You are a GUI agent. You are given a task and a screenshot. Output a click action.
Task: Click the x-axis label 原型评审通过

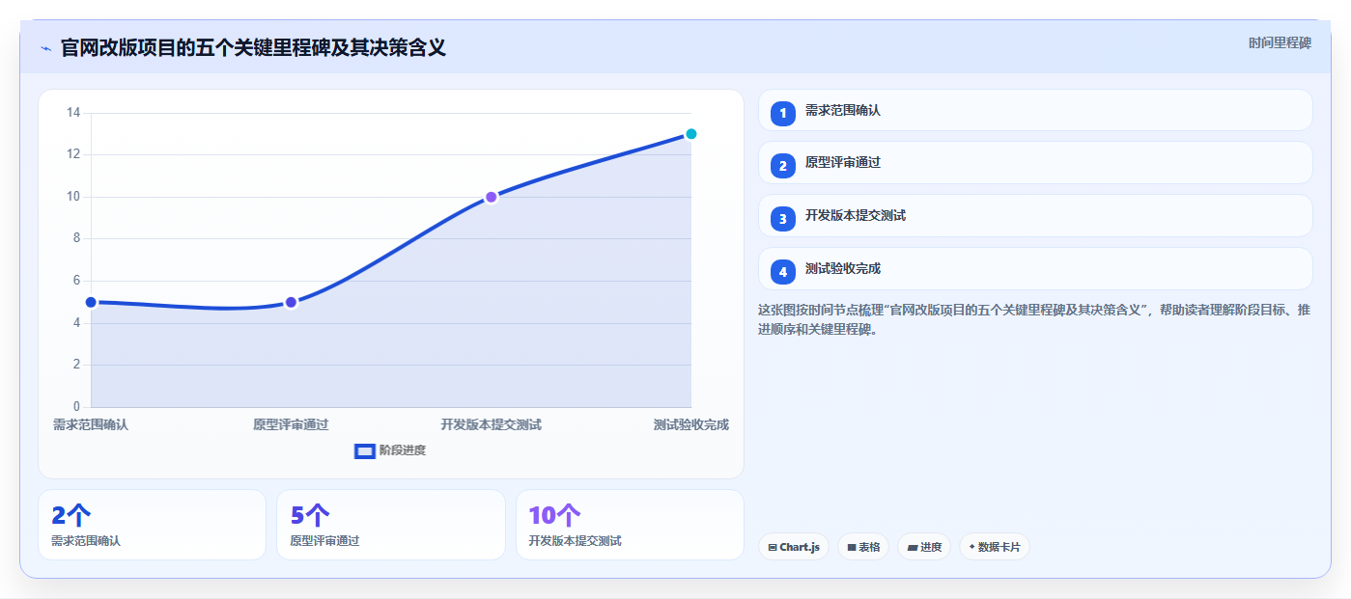291,424
